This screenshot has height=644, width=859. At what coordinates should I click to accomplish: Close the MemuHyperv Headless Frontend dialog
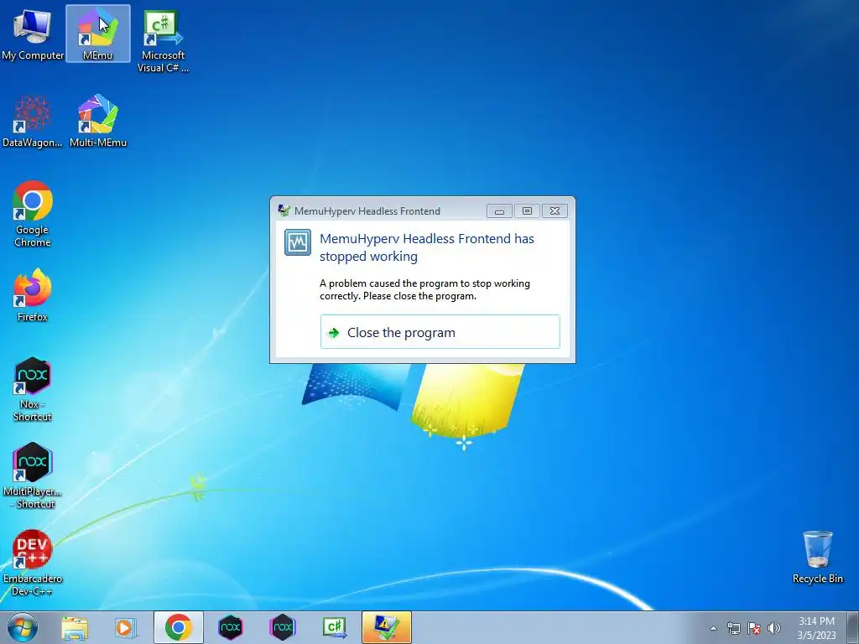554,210
